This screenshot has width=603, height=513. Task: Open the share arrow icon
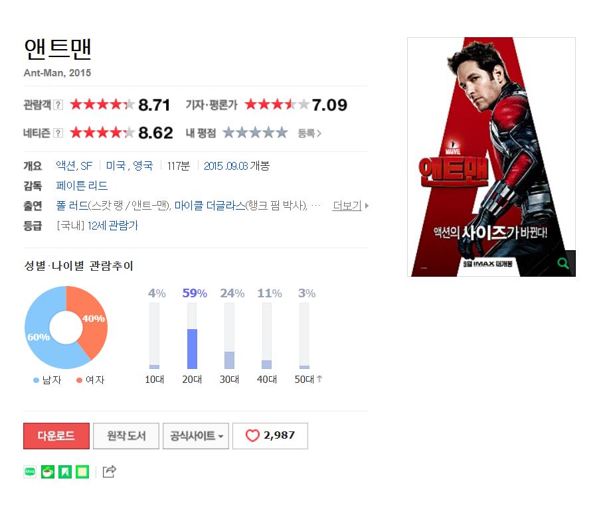[x=109, y=471]
